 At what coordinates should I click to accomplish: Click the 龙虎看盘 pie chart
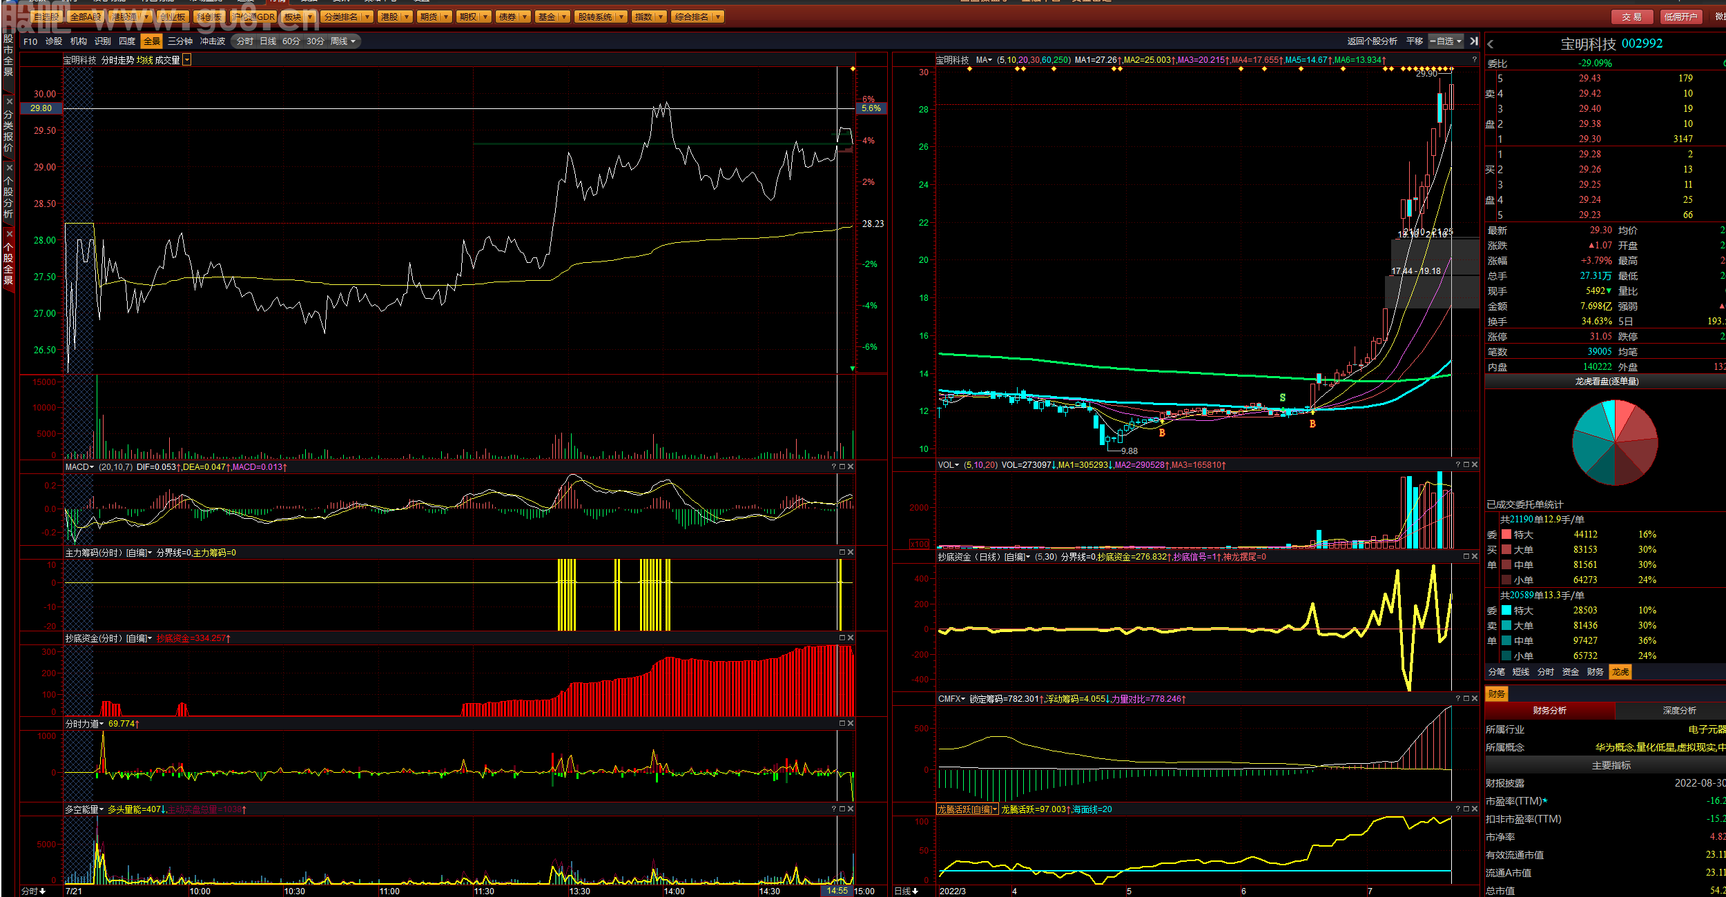pos(1615,442)
